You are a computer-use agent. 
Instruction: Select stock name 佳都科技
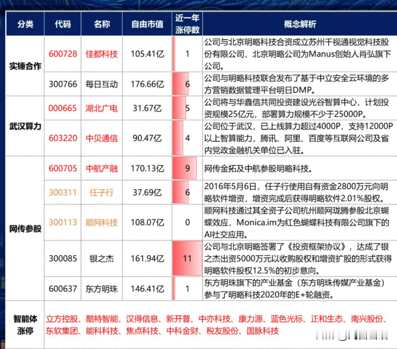[102, 54]
